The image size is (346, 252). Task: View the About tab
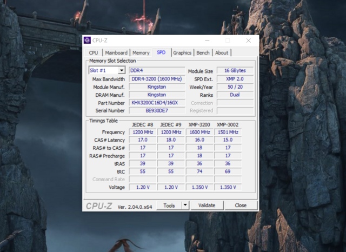[x=222, y=52]
